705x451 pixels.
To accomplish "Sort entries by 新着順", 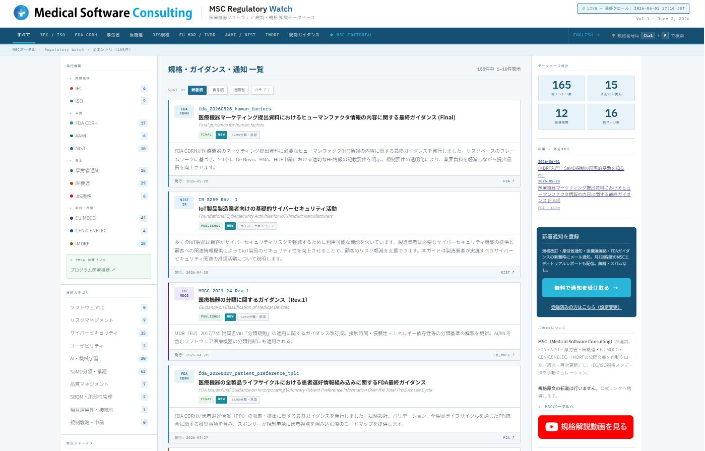I will pos(197,90).
